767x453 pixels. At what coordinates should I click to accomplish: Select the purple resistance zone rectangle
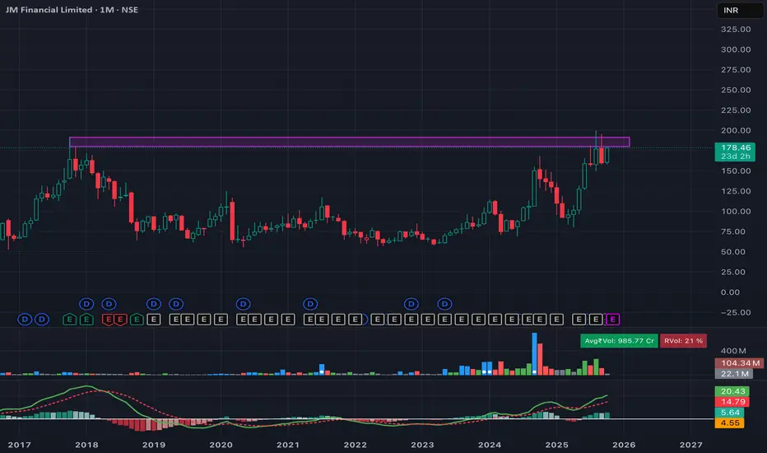pyautogui.click(x=349, y=142)
